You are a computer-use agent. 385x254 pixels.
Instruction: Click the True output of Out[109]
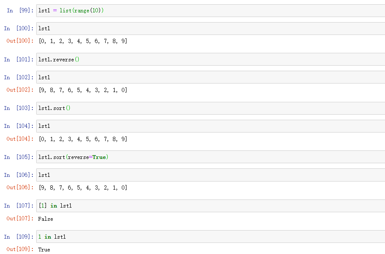click(x=44, y=249)
